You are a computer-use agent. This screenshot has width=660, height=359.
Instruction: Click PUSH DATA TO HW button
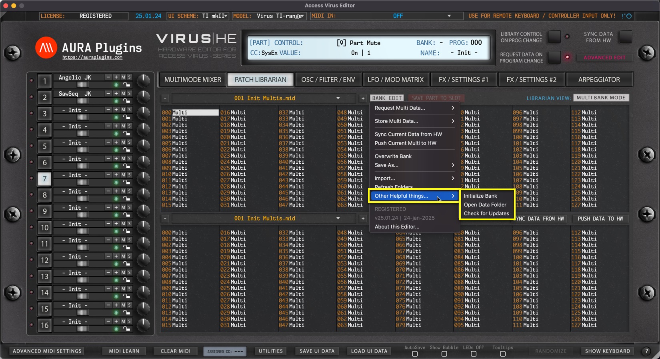[600, 219]
